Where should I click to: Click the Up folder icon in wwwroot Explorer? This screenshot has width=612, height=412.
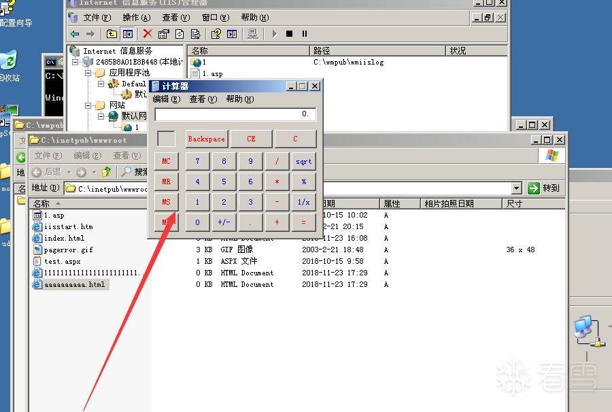pyautogui.click(x=106, y=171)
